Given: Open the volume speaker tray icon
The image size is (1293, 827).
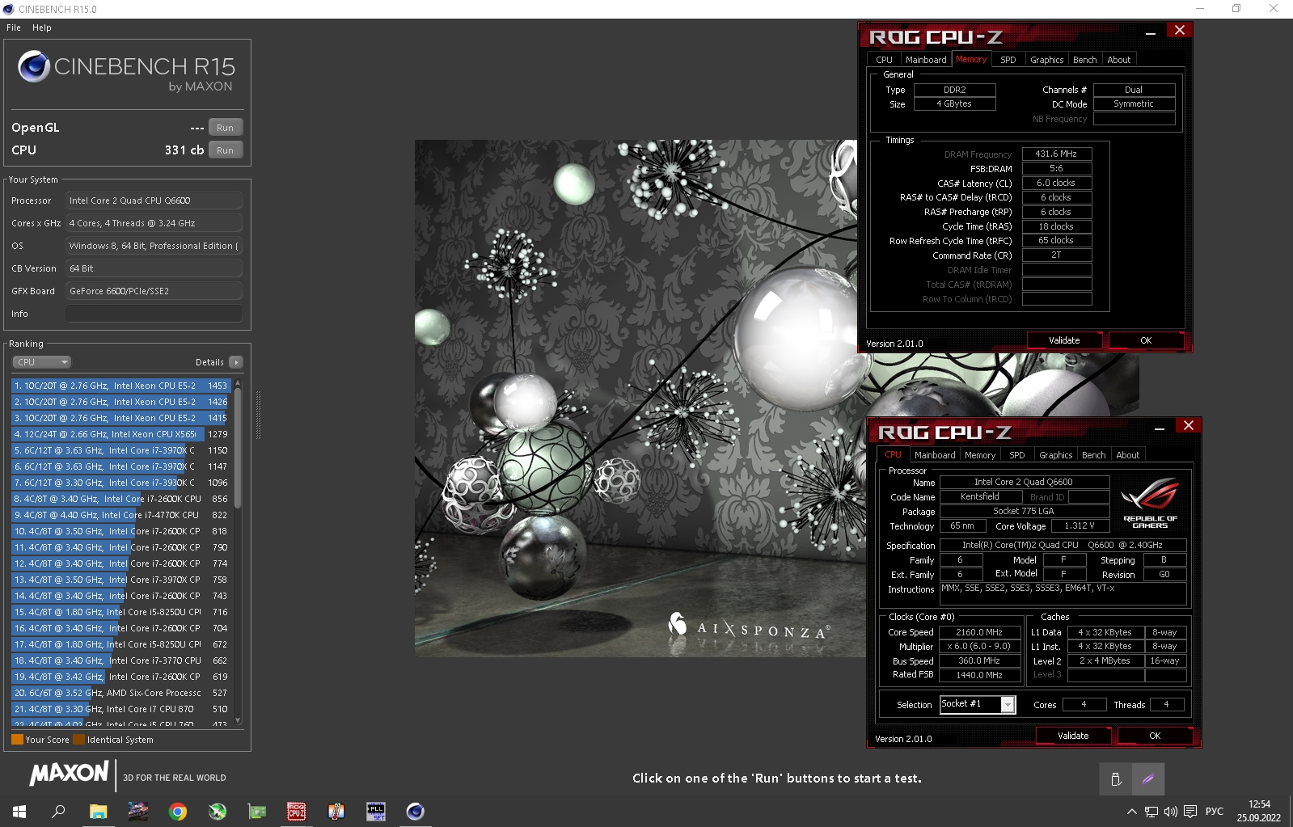Looking at the screenshot, I should 1171,812.
